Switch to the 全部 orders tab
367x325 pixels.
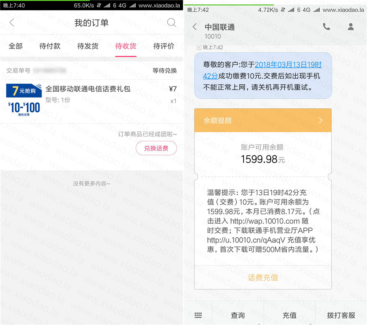pos(15,46)
